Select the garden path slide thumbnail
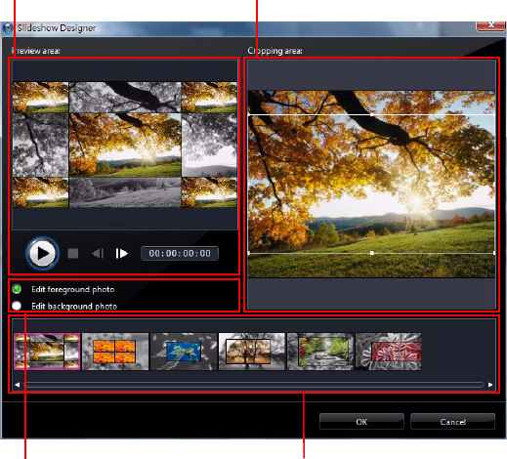 (x=320, y=352)
